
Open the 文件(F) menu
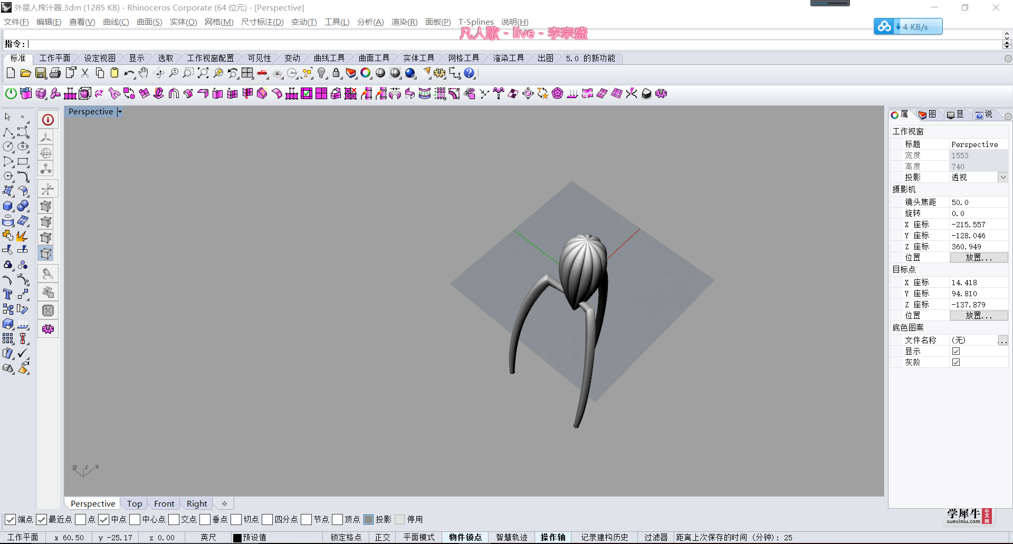16,22
